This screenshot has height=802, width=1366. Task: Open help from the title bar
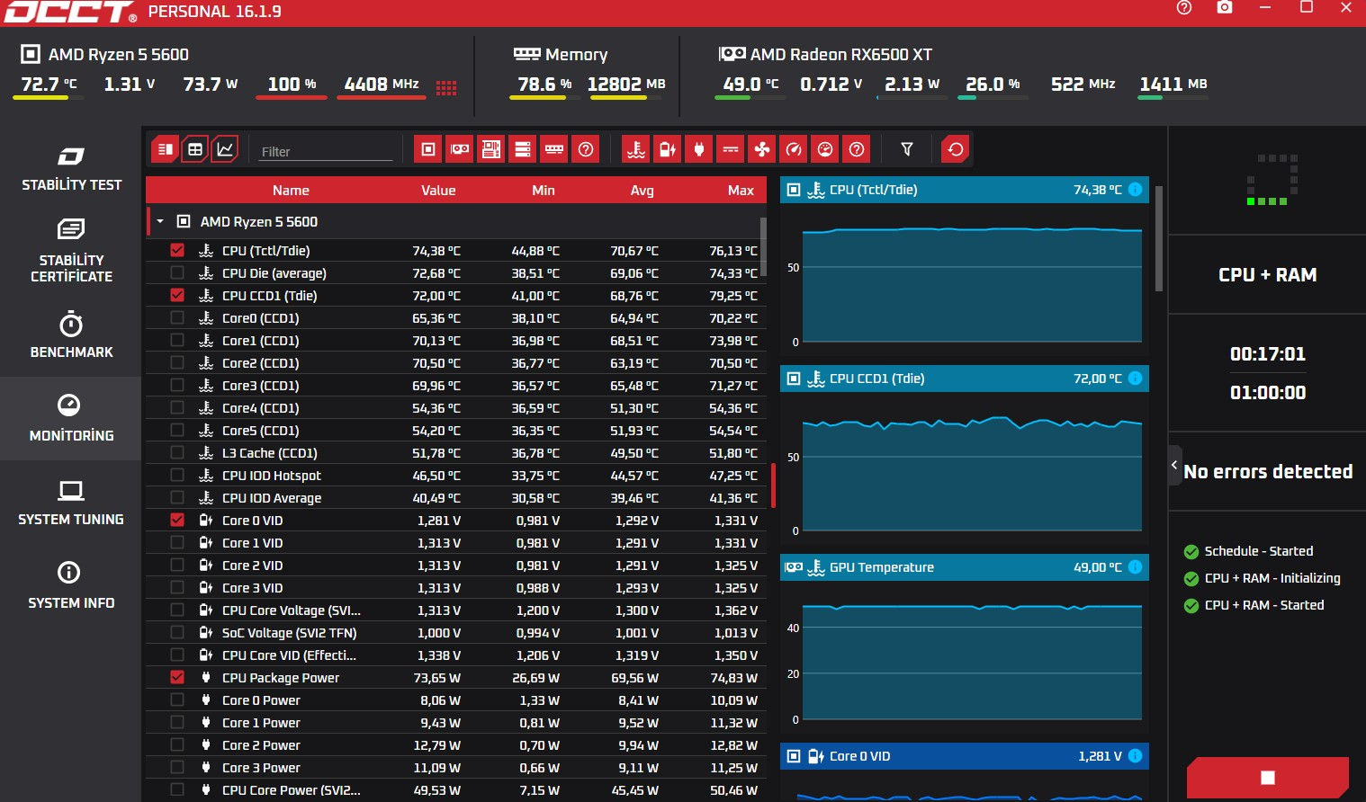point(1184,8)
